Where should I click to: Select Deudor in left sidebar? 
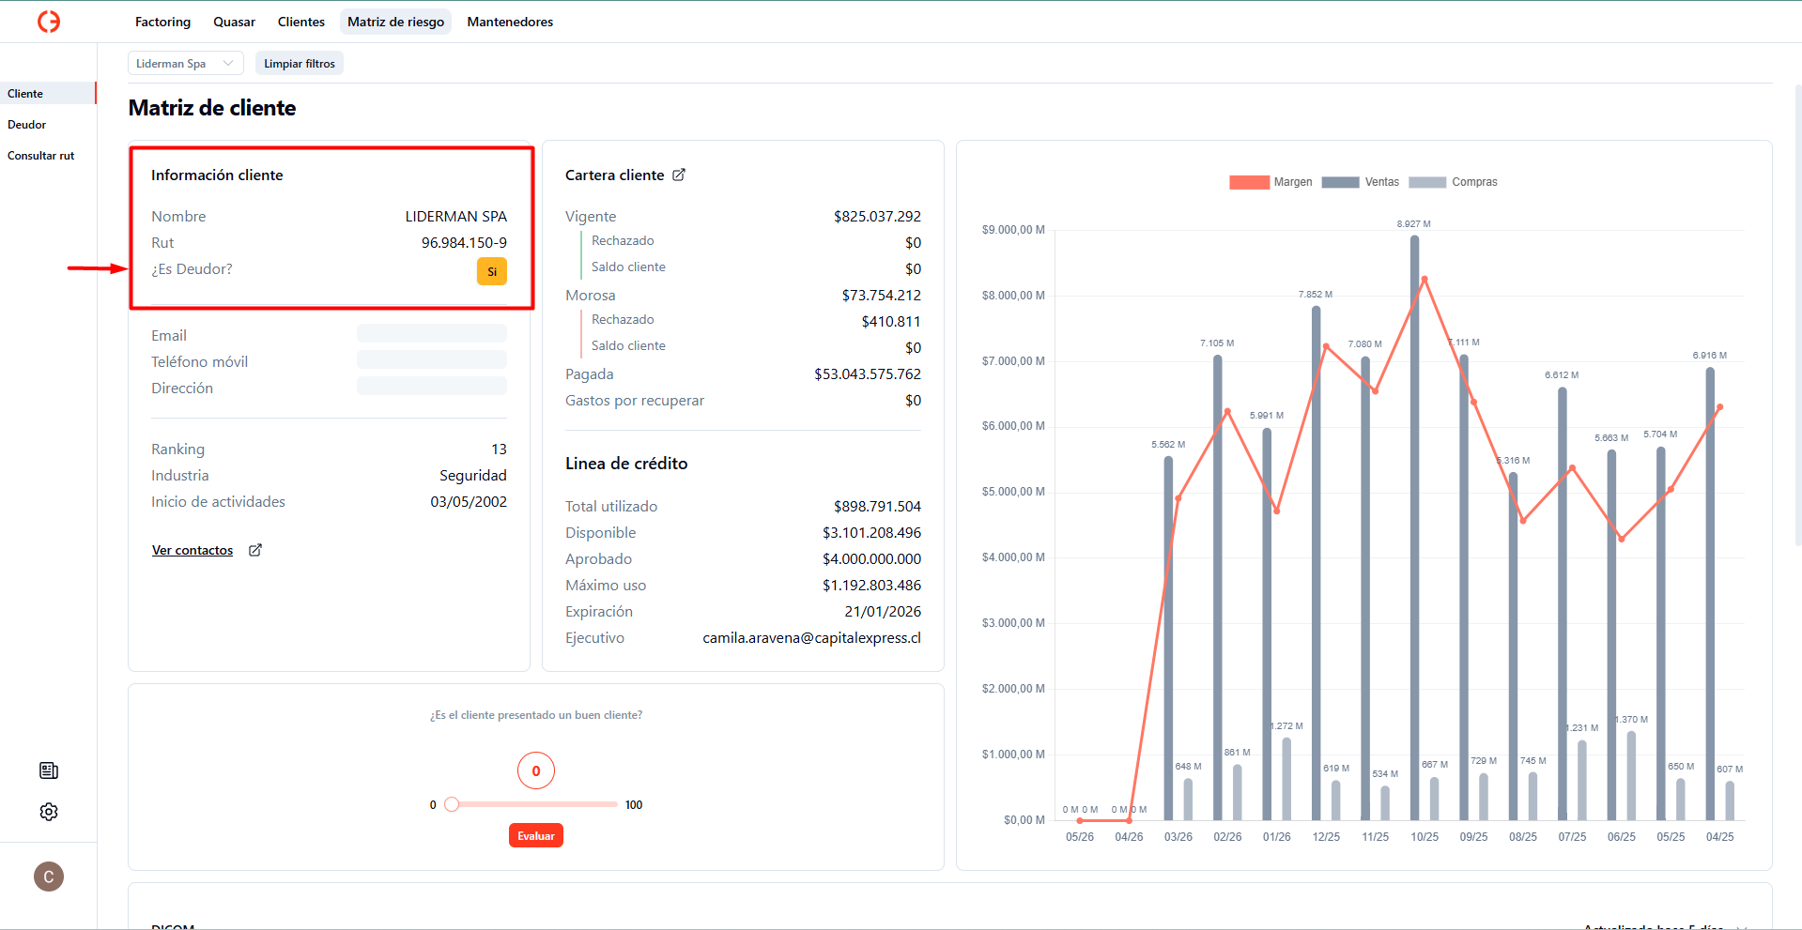(27, 125)
